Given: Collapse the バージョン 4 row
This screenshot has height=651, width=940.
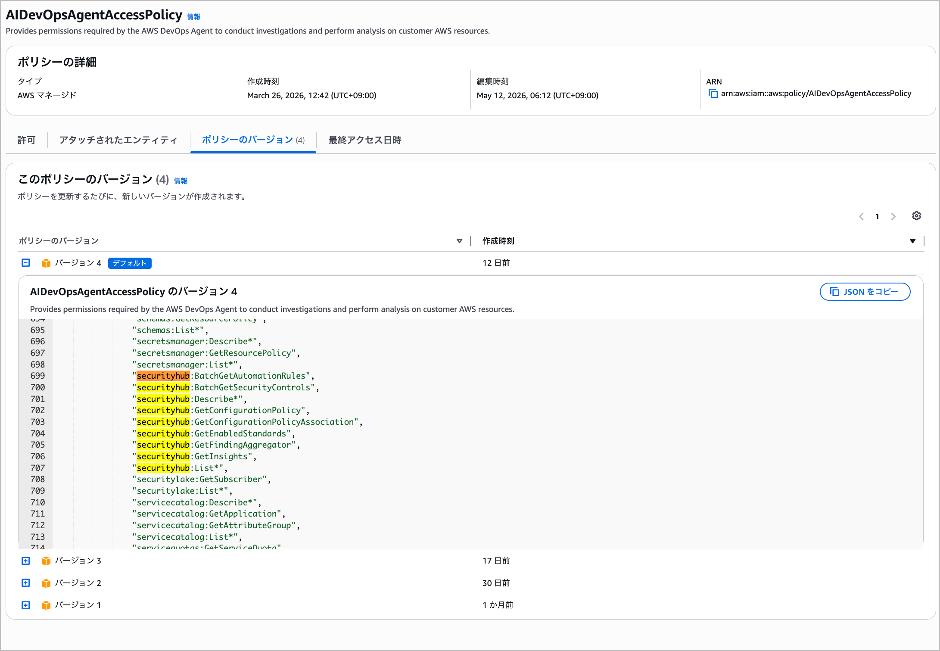Looking at the screenshot, I should [26, 263].
